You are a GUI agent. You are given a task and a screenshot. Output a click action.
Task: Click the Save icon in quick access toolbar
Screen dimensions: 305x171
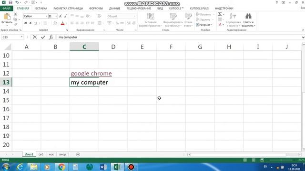point(10,2)
